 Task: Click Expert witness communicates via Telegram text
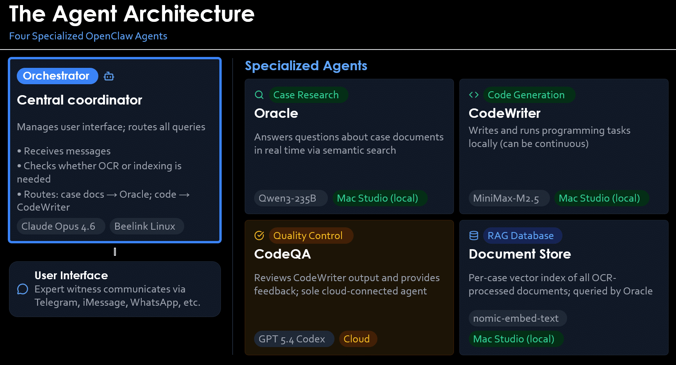click(x=117, y=296)
